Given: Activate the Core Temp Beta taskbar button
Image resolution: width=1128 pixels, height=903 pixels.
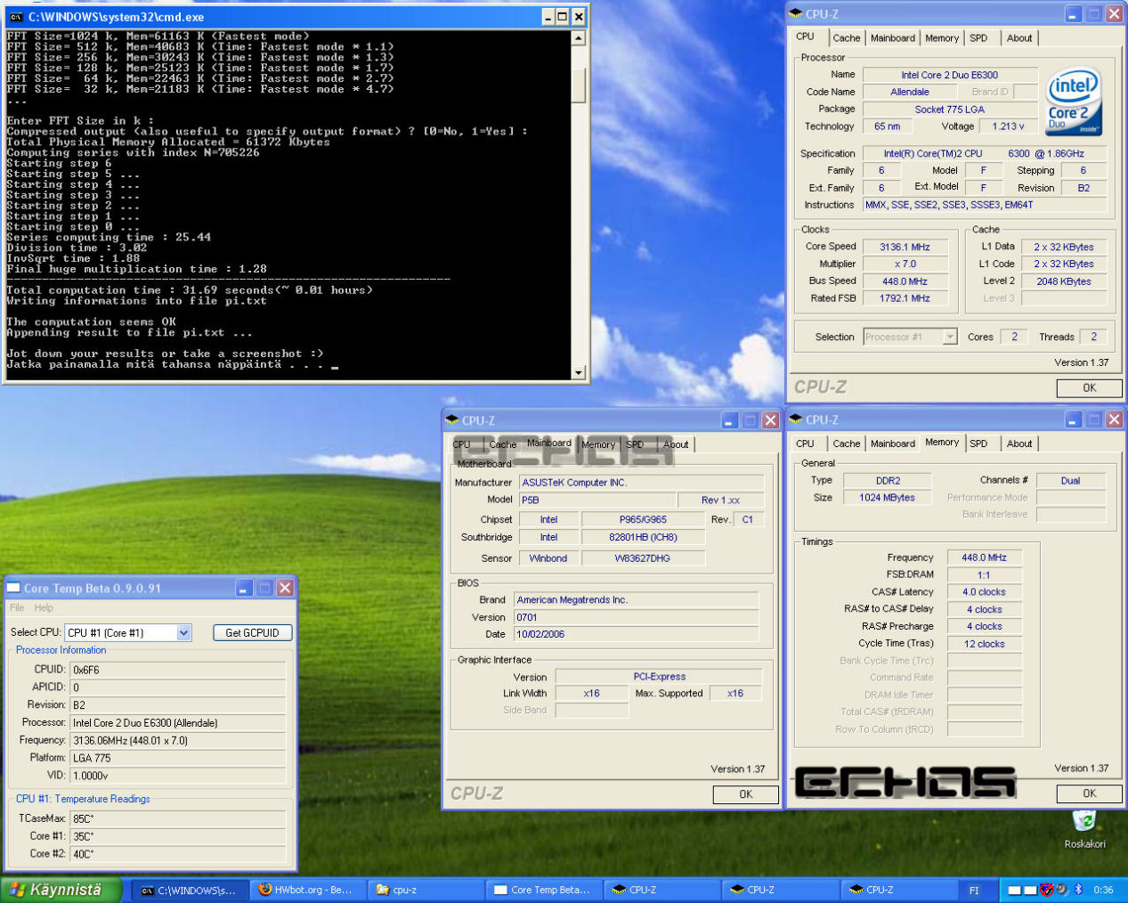Looking at the screenshot, I should (544, 890).
